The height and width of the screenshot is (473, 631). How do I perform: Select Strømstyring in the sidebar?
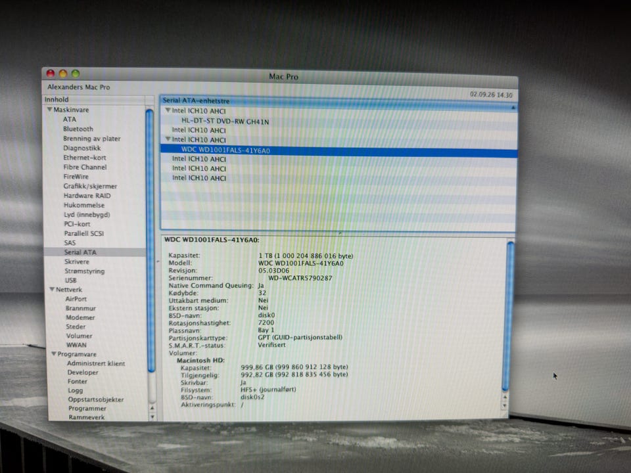85,271
